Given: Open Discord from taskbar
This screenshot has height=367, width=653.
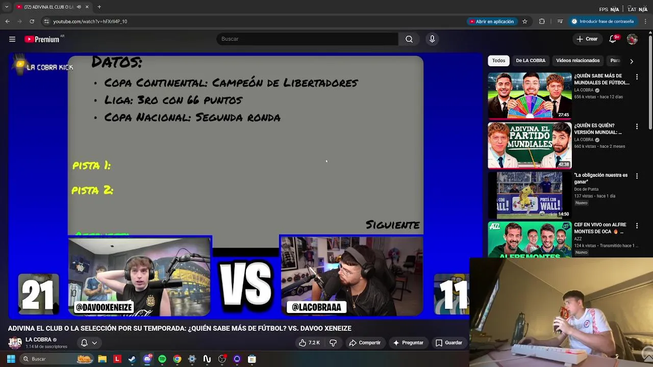Looking at the screenshot, I should click(x=147, y=359).
